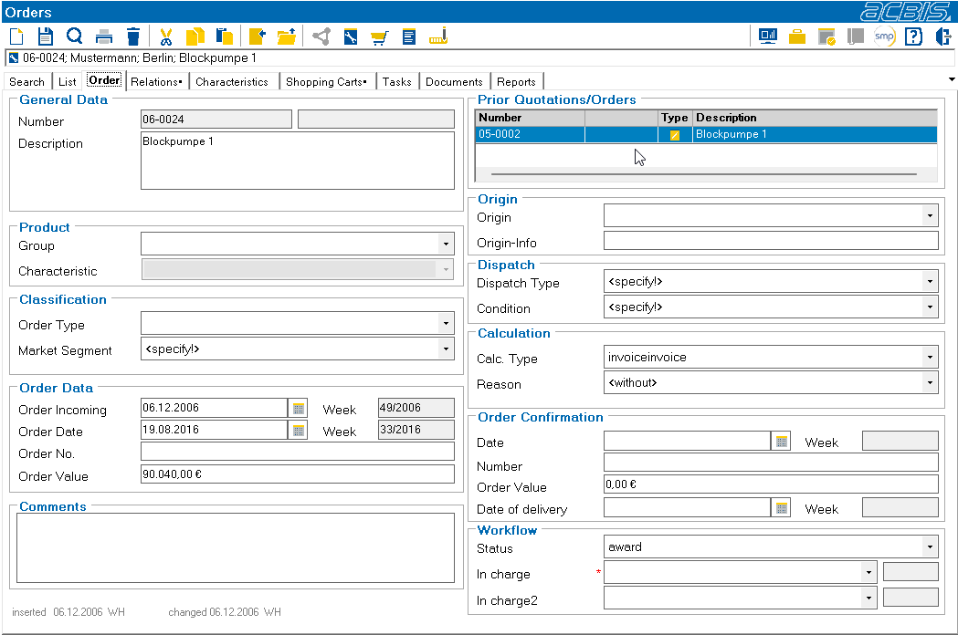Focus the Origin-Info input field
Viewport: 958px width, 635px height.
pyautogui.click(x=771, y=241)
